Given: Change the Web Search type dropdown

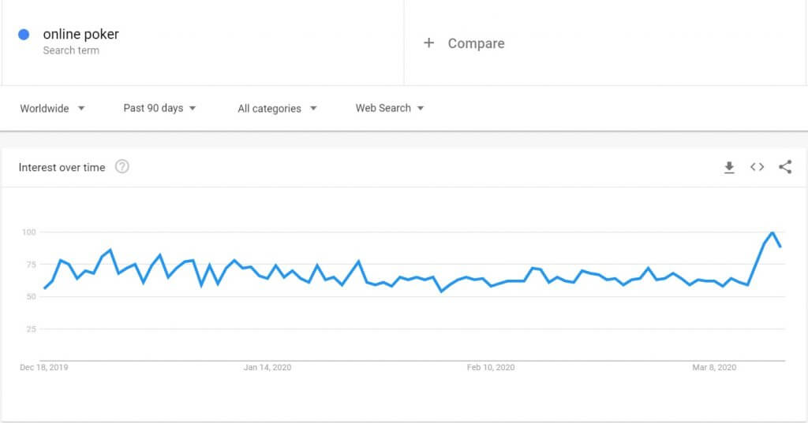Looking at the screenshot, I should coord(390,108).
